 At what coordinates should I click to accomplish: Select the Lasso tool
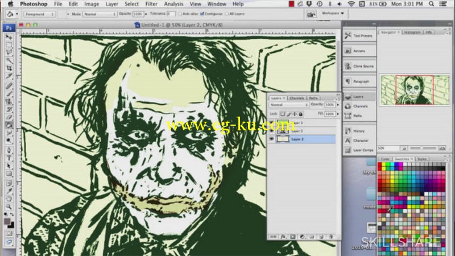point(9,52)
